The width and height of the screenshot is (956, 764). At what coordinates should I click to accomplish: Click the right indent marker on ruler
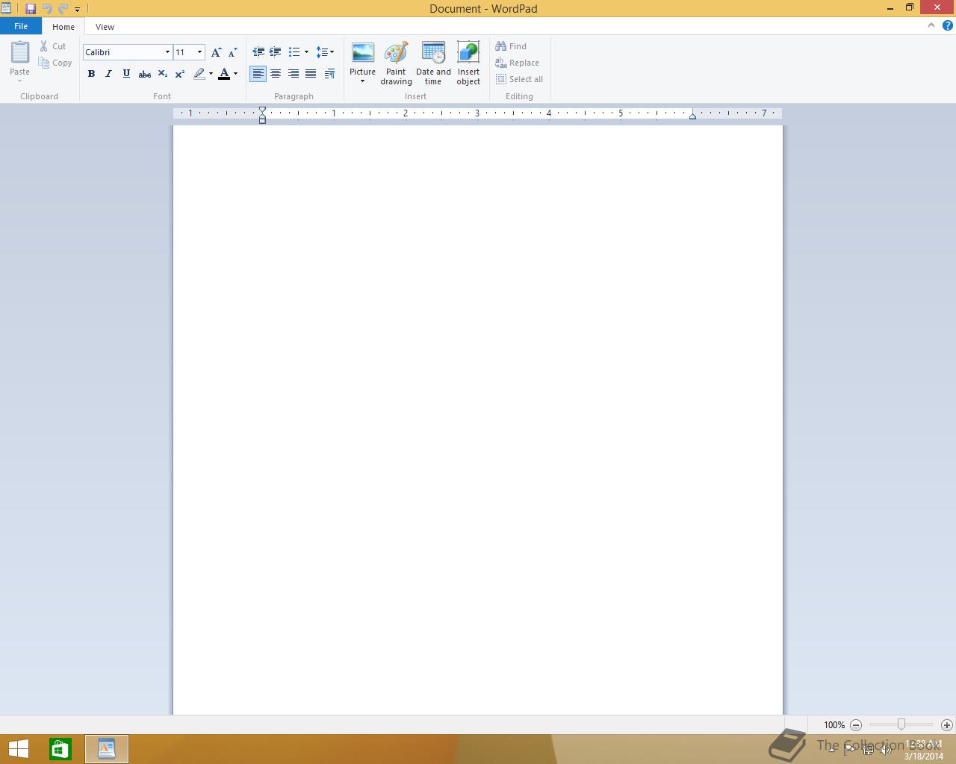point(692,116)
